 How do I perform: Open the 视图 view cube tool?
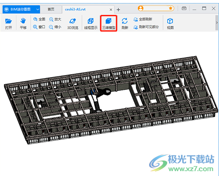(170, 23)
